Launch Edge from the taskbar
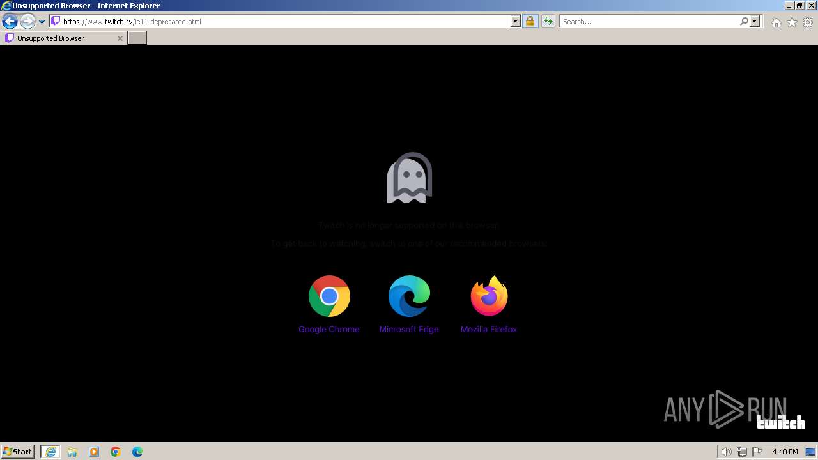The height and width of the screenshot is (460, 818). [x=137, y=452]
